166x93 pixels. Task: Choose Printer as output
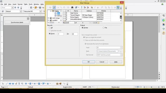[x=82, y=28]
